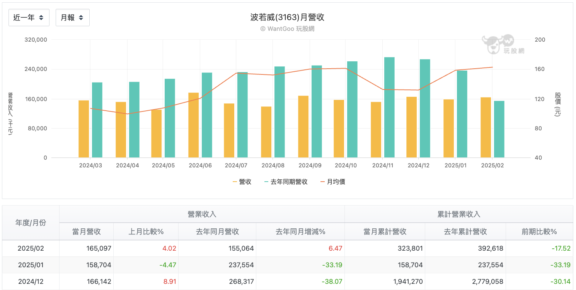The height and width of the screenshot is (290, 576).
Task: Click the 2024/07 x-axis label
Action: pyautogui.click(x=236, y=165)
